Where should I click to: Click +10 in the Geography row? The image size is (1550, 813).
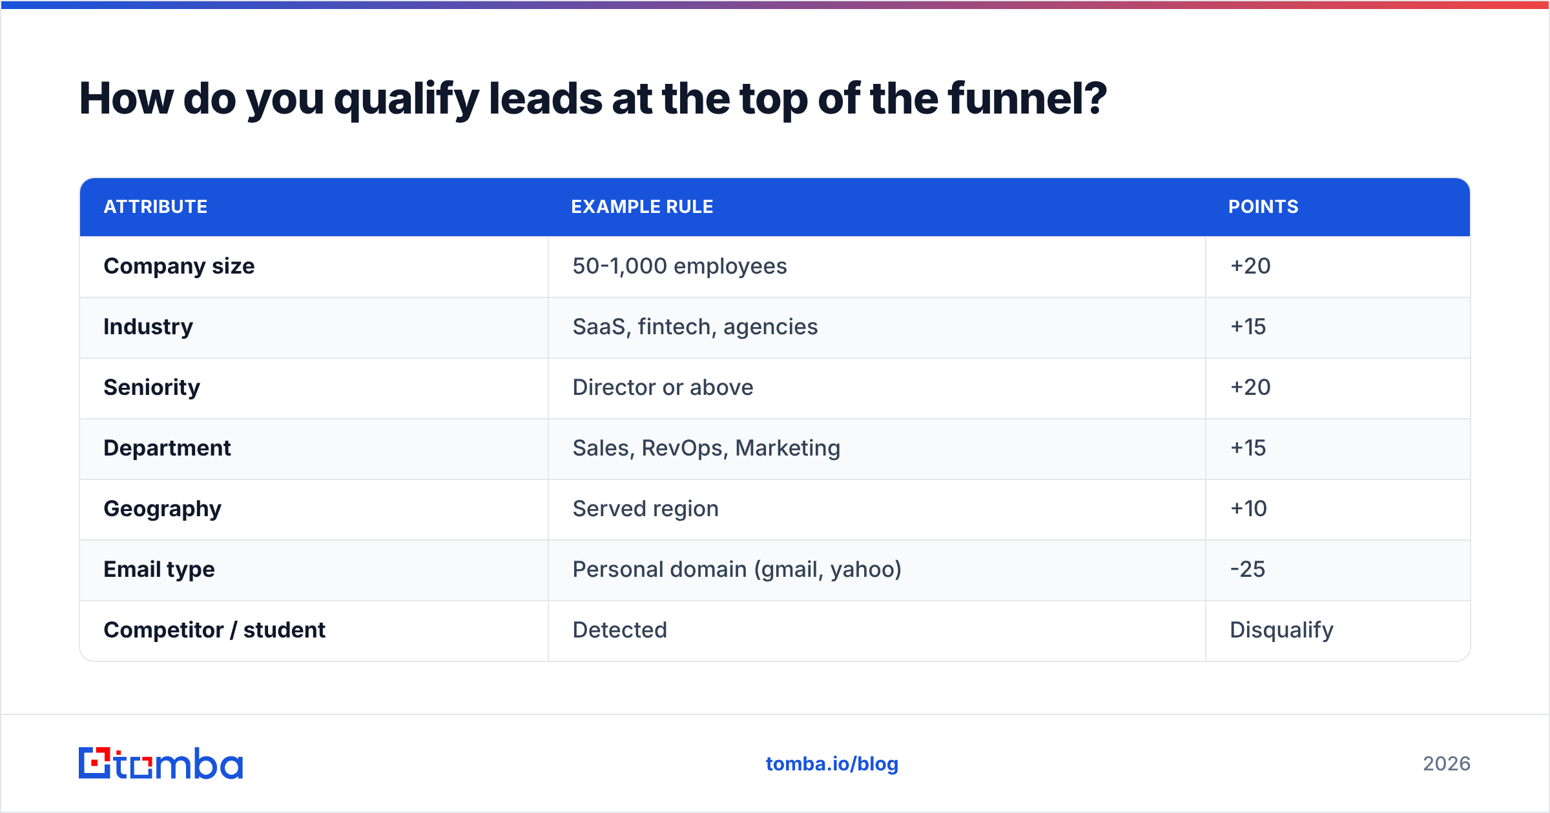click(1248, 509)
